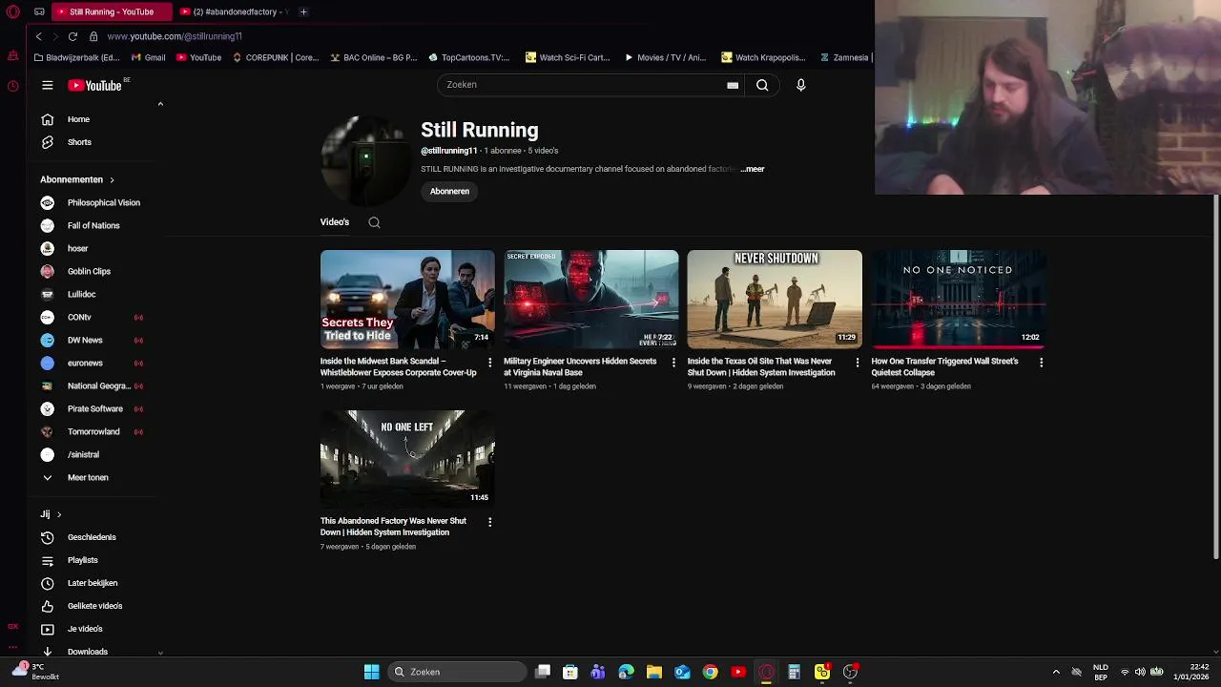Switch to the #abandonedfactory browser tab
1221x687 pixels.
pyautogui.click(x=234, y=11)
